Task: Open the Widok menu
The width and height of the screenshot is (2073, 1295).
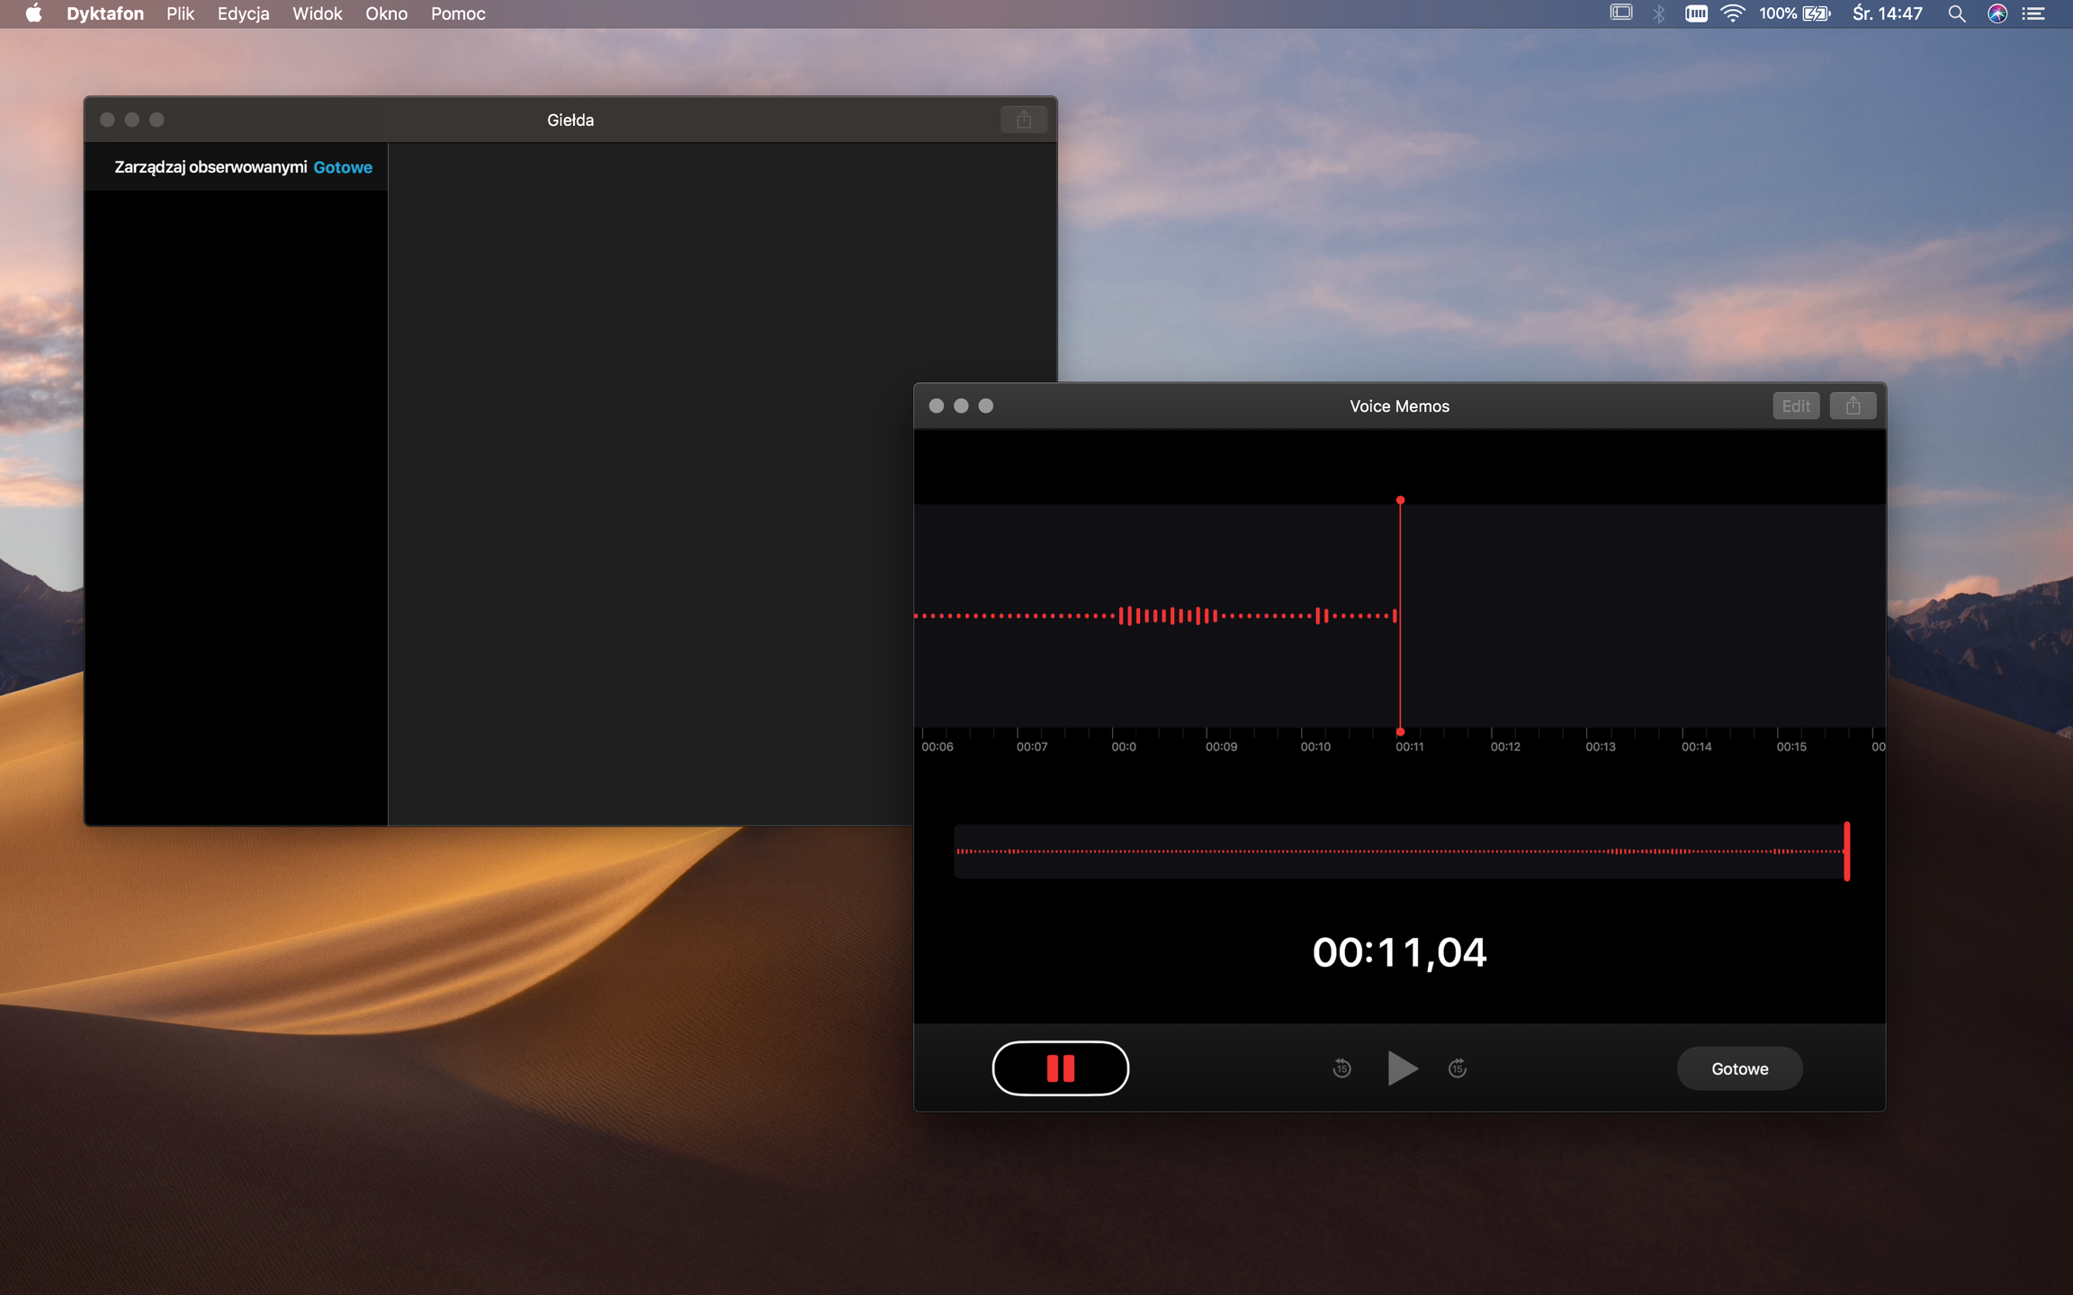Action: pyautogui.click(x=317, y=13)
